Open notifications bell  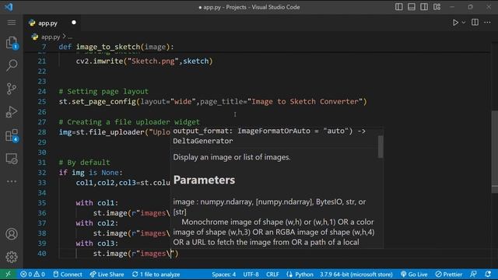(488, 274)
